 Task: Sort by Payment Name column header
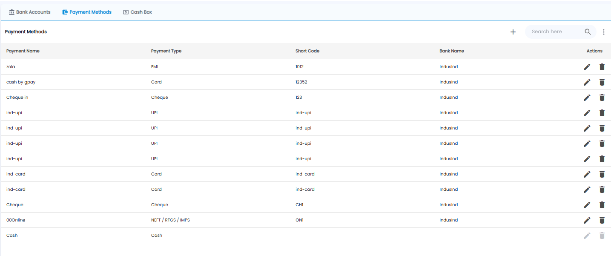pos(23,51)
